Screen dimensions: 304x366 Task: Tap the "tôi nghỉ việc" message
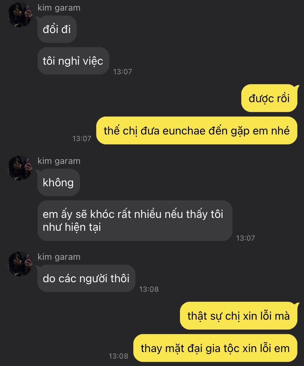pyautogui.click(x=73, y=61)
